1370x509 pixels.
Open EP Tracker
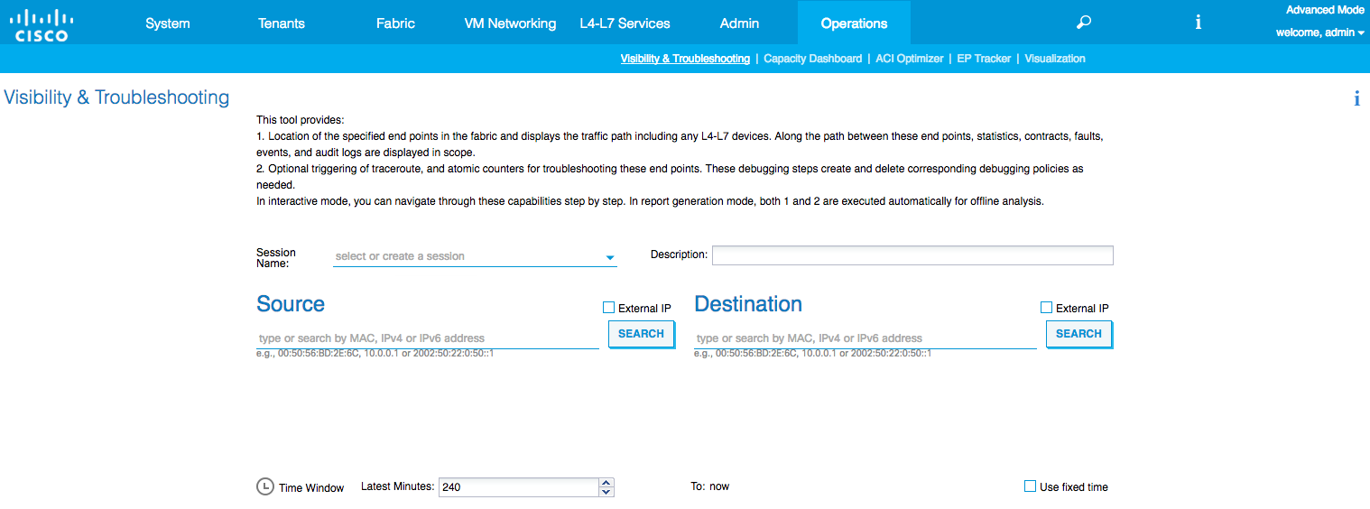(x=984, y=59)
